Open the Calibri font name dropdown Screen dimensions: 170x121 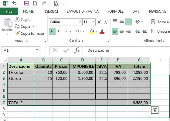click(x=80, y=22)
